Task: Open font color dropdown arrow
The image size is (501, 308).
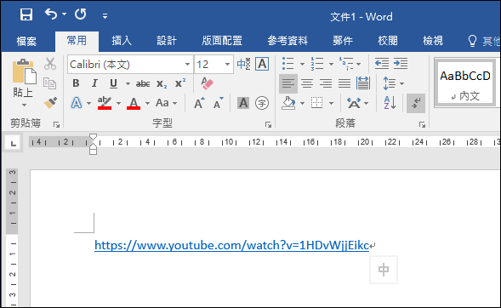Action: pyautogui.click(x=147, y=103)
